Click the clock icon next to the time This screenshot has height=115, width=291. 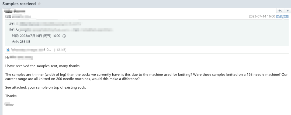64,36
